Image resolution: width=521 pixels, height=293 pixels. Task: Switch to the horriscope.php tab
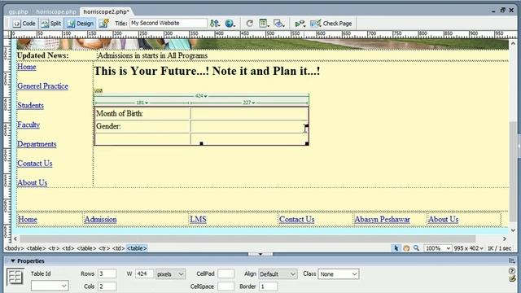point(56,11)
